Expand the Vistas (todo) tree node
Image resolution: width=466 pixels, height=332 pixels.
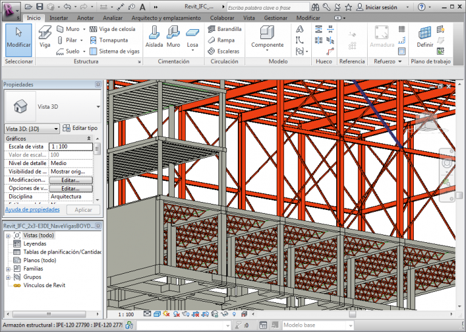click(8, 235)
